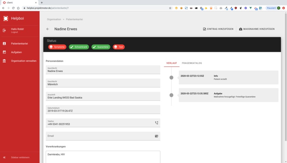The image size is (287, 163).
Task: Toggle the Quarantäne status chip
Action: pyautogui.click(x=101, y=47)
